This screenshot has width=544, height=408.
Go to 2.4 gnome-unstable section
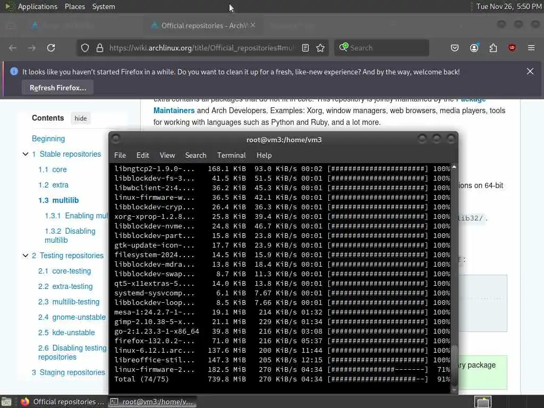point(72,317)
